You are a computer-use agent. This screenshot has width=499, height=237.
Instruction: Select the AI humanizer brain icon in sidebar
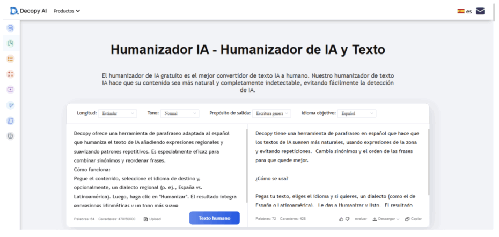click(11, 43)
